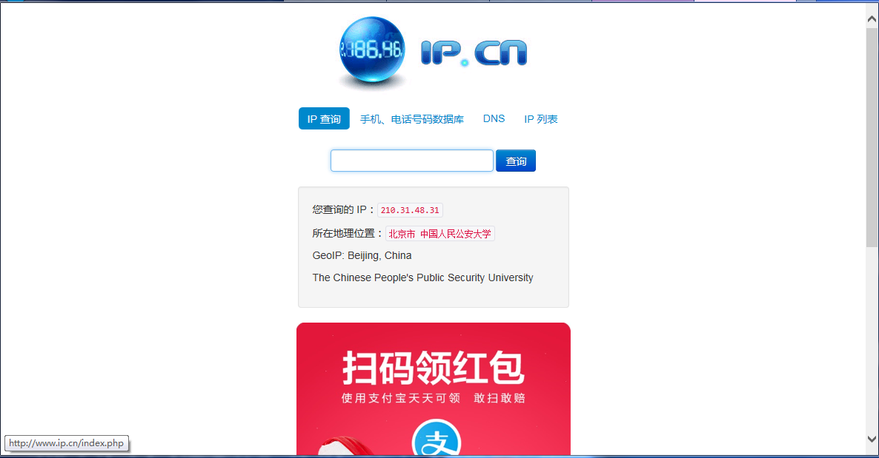
Task: Click the 北京市 中国人民公安大学 location text
Action: click(x=440, y=234)
